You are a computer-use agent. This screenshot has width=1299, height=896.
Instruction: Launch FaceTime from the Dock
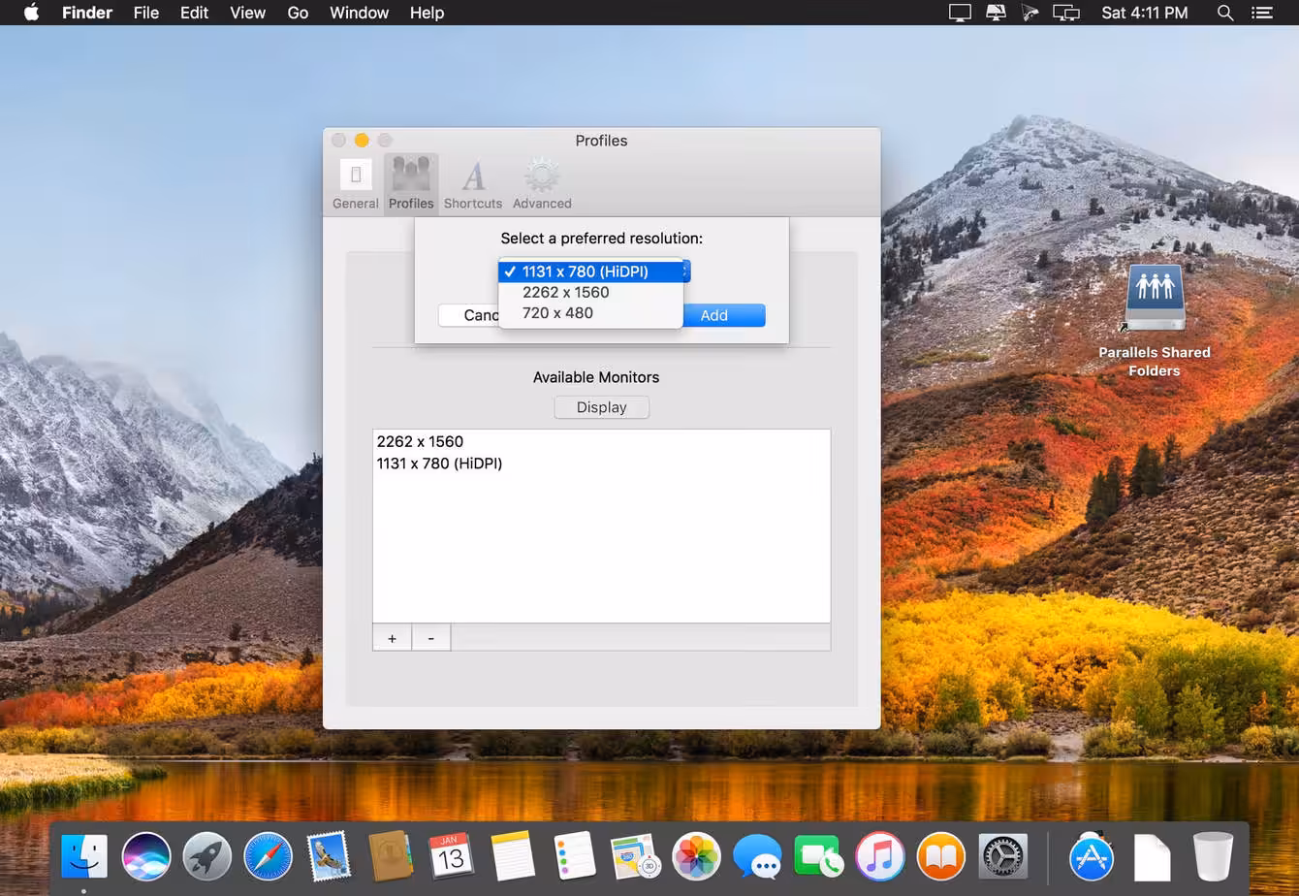click(818, 857)
